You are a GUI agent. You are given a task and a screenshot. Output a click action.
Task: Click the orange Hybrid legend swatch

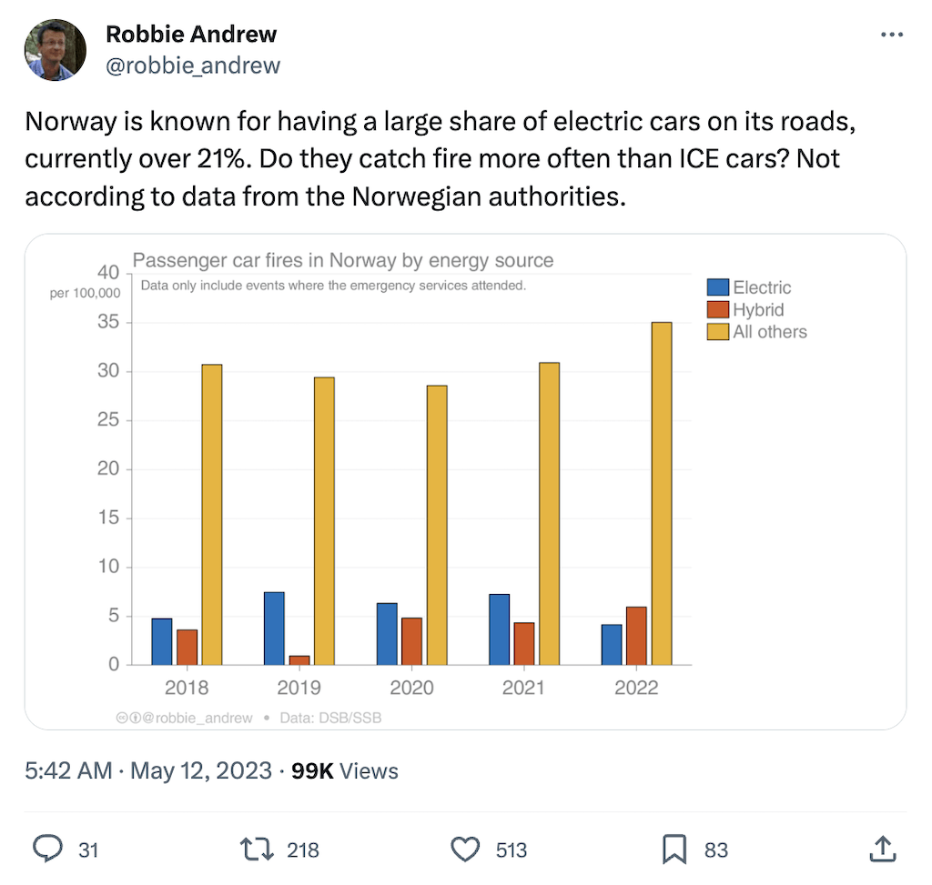[718, 309]
